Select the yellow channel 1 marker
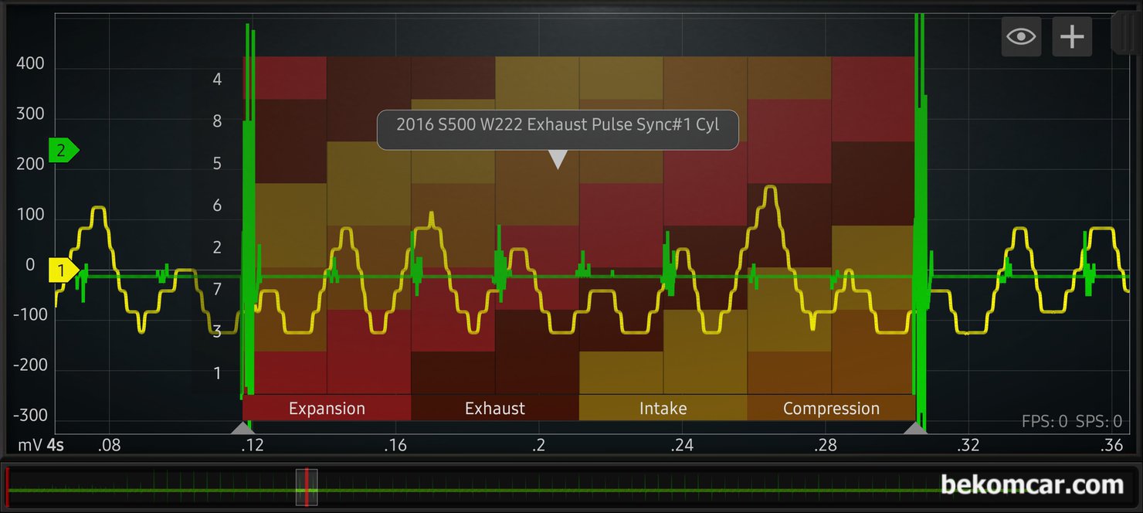This screenshot has width=1143, height=513. click(x=63, y=271)
